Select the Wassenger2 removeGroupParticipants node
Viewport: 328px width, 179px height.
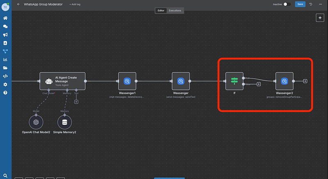click(284, 81)
